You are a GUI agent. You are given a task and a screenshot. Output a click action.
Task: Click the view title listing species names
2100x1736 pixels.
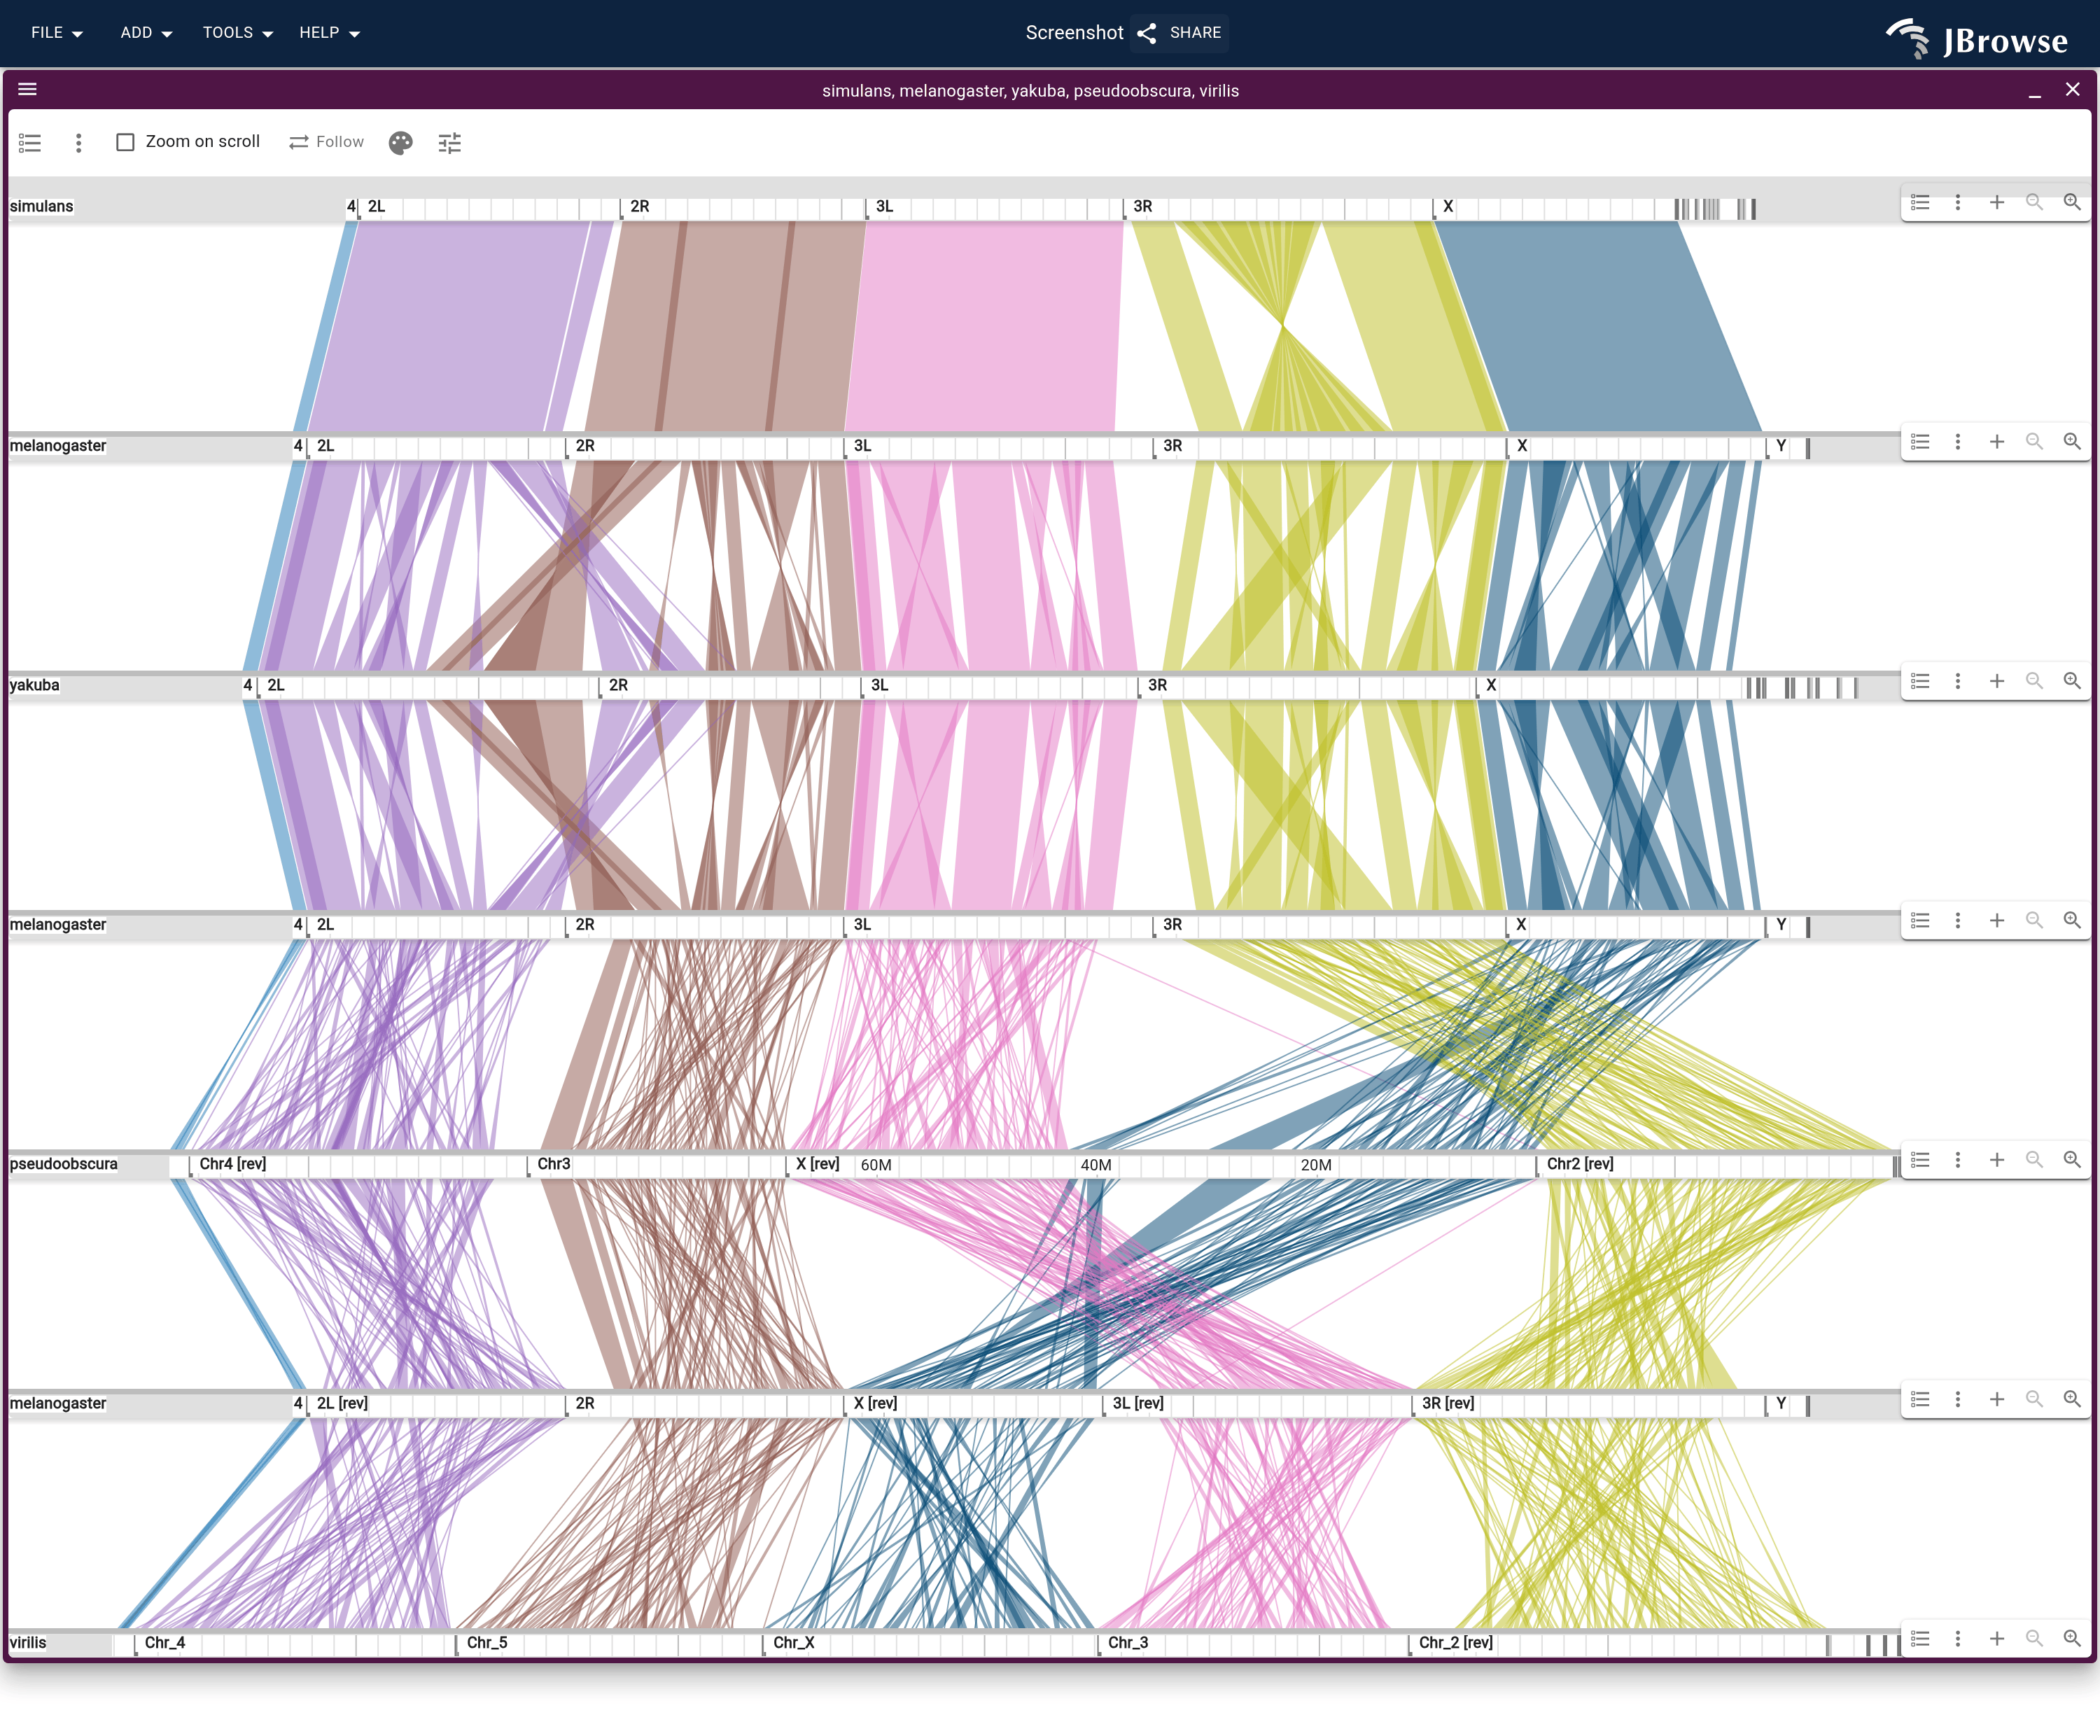pyautogui.click(x=1030, y=91)
